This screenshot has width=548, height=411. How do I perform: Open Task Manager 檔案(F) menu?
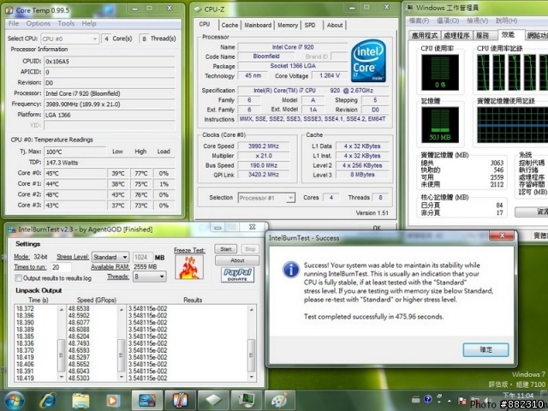point(419,21)
